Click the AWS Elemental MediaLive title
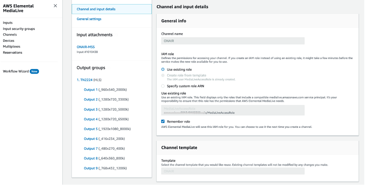Viewport: 365px width, 185px height. coord(18,8)
